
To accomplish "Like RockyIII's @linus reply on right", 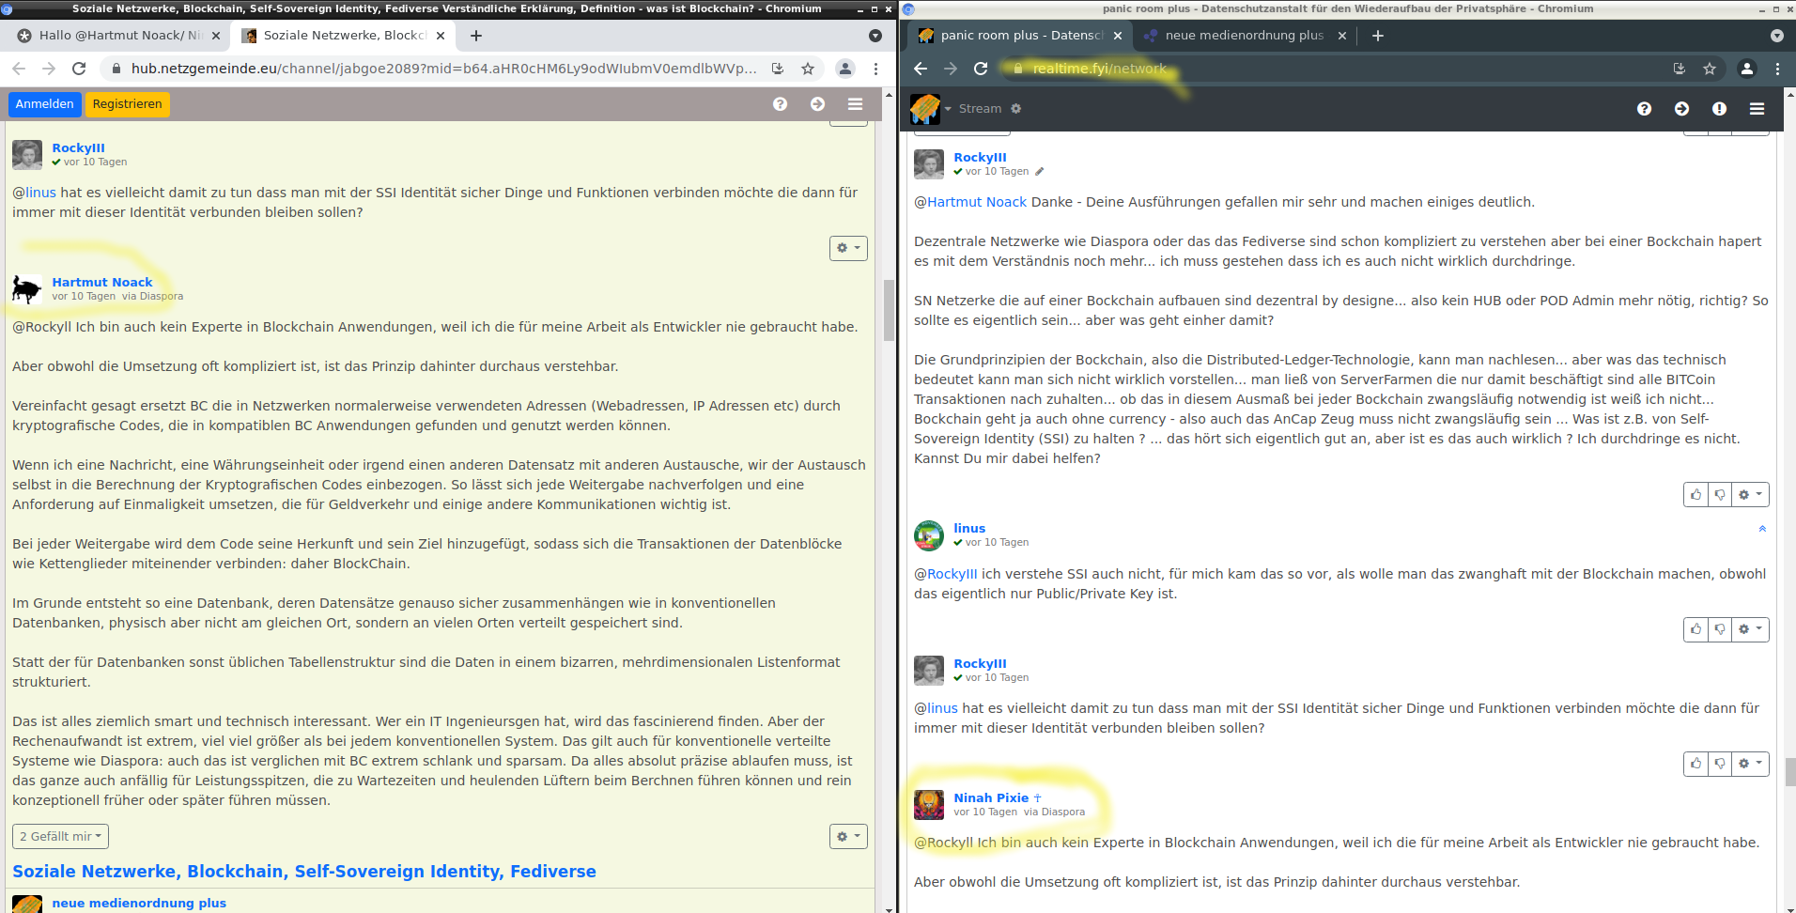I will (x=1695, y=764).
